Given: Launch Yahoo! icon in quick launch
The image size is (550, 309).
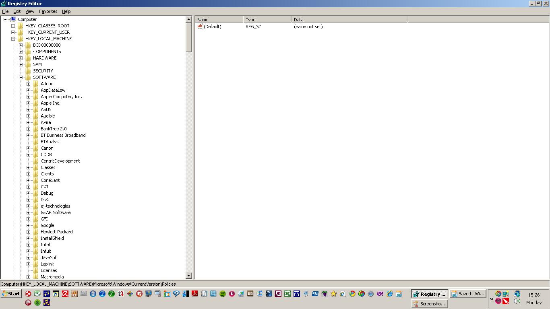Looking at the screenshot, I should pyautogui.click(x=380, y=294).
